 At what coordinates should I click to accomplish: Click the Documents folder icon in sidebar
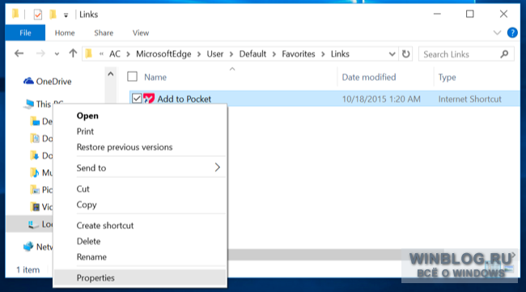tap(35, 138)
